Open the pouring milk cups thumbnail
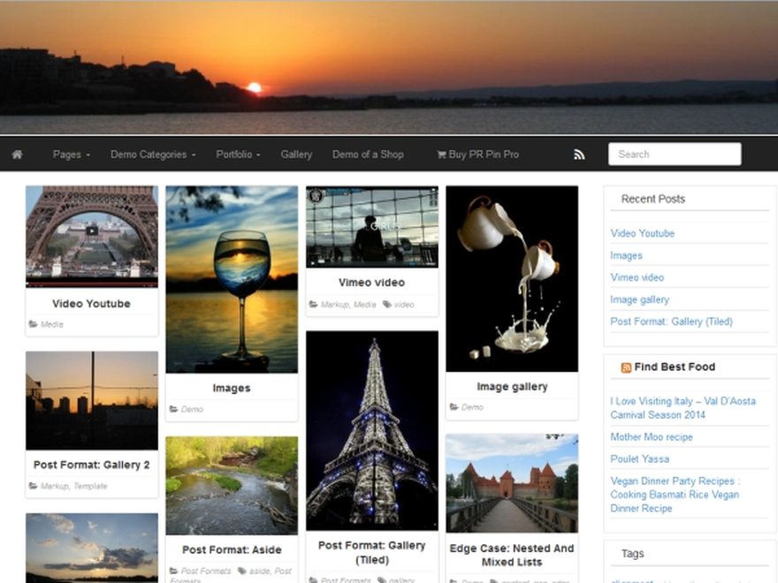 pyautogui.click(x=512, y=278)
